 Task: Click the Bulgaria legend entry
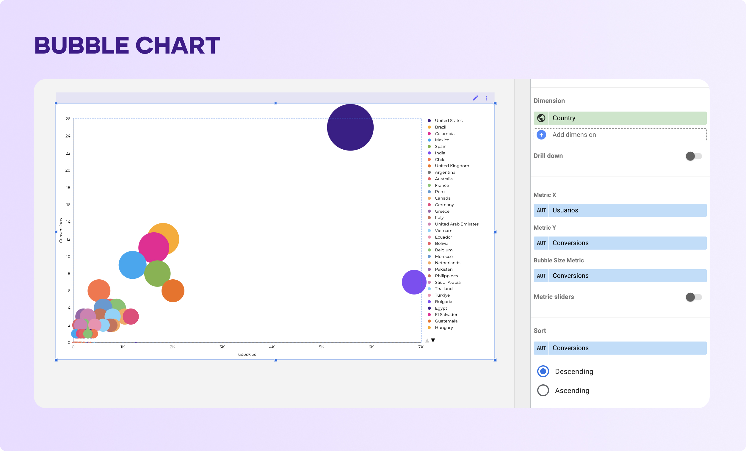[440, 302]
